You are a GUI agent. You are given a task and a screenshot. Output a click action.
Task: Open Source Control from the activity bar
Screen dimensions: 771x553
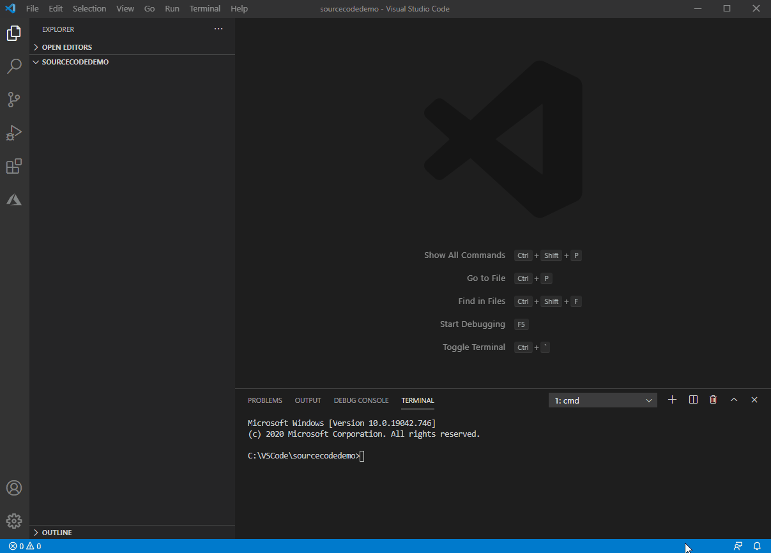pos(14,100)
